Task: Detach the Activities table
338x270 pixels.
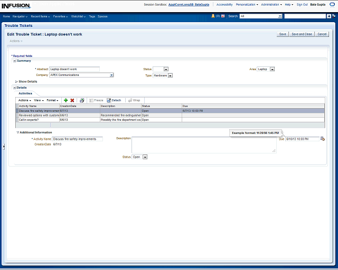Action: click(114, 100)
